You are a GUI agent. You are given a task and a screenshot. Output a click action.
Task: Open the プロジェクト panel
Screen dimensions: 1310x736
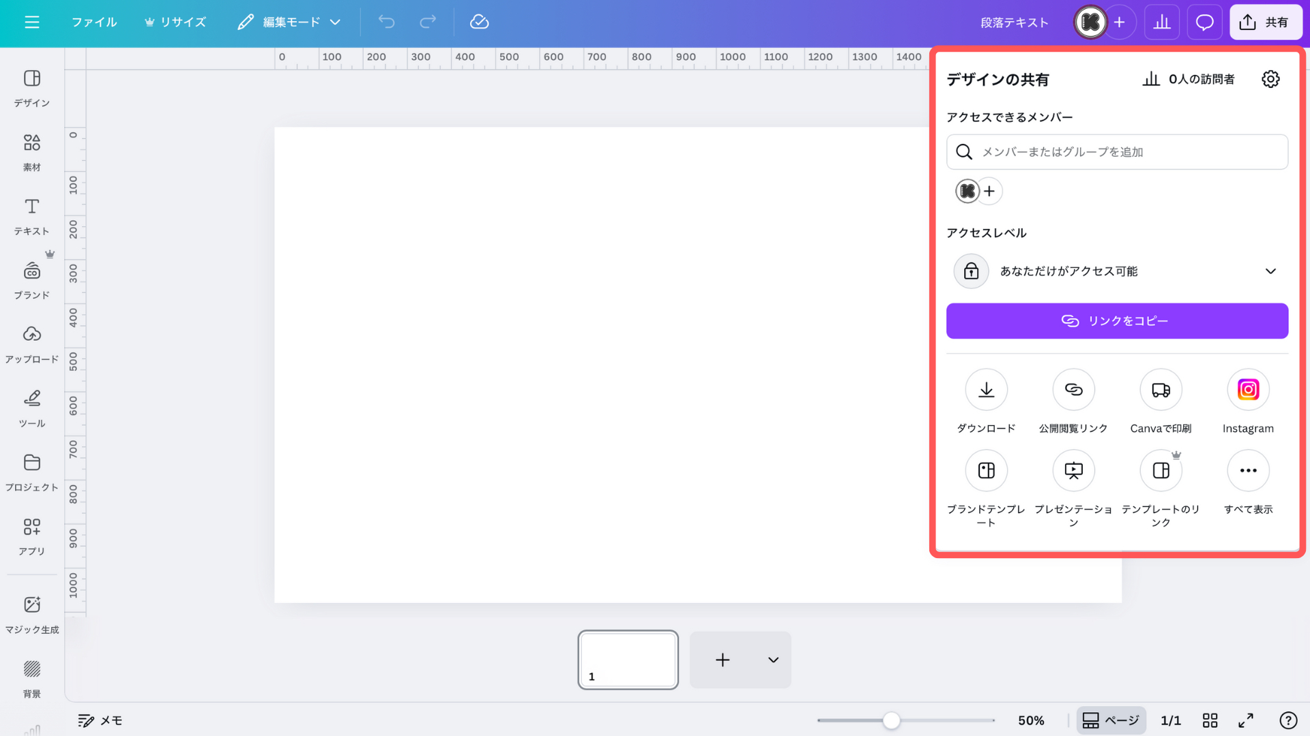click(32, 473)
